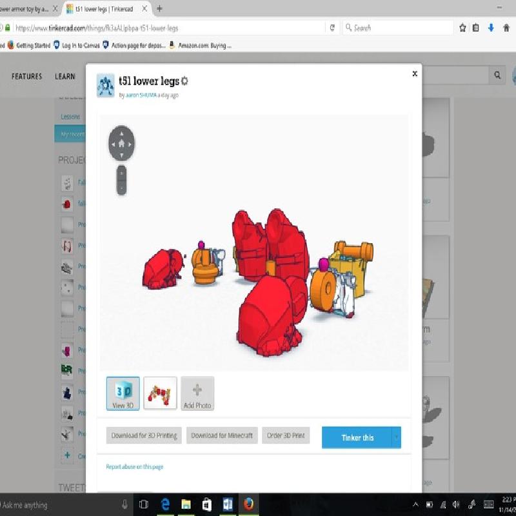The height and width of the screenshot is (516, 516).
Task: Zoom in with the plus viewer button
Action: (x=122, y=173)
